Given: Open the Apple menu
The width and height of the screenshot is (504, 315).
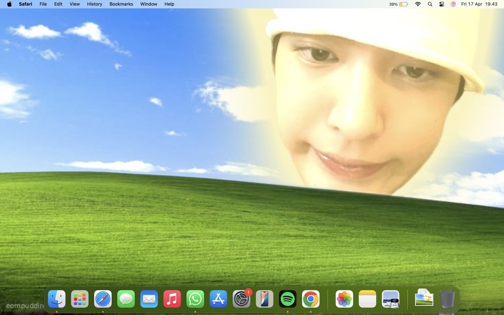Looking at the screenshot, I should coord(9,4).
